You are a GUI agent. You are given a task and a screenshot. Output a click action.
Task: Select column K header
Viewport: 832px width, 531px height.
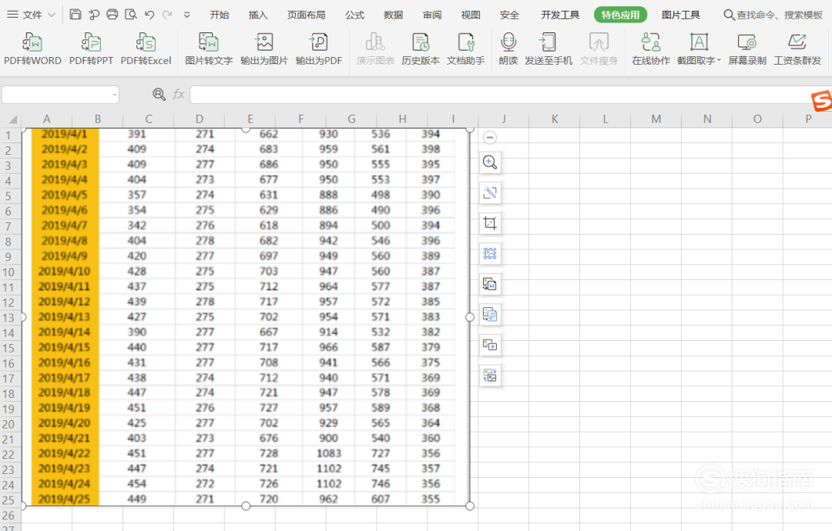point(555,119)
